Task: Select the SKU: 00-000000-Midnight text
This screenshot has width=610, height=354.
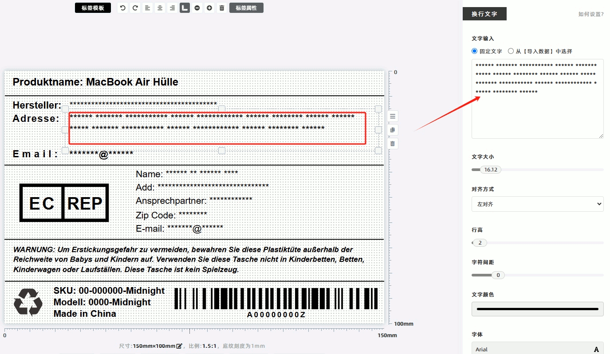Action: (109, 291)
